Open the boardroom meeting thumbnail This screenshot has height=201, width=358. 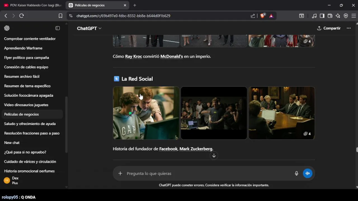[x=282, y=113]
